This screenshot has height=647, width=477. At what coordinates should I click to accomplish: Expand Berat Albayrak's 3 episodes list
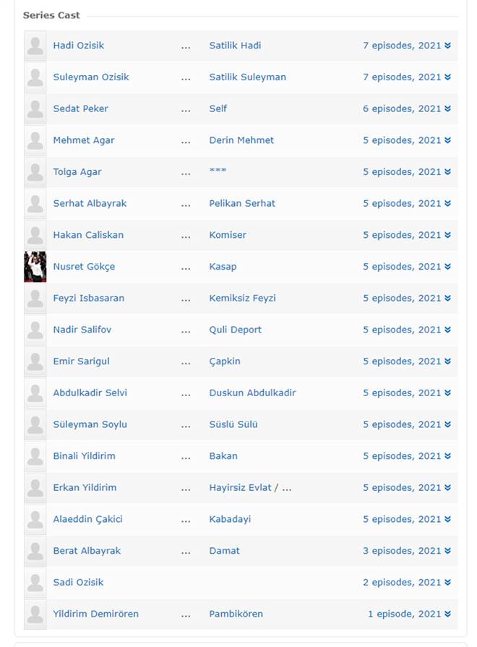[x=407, y=550]
